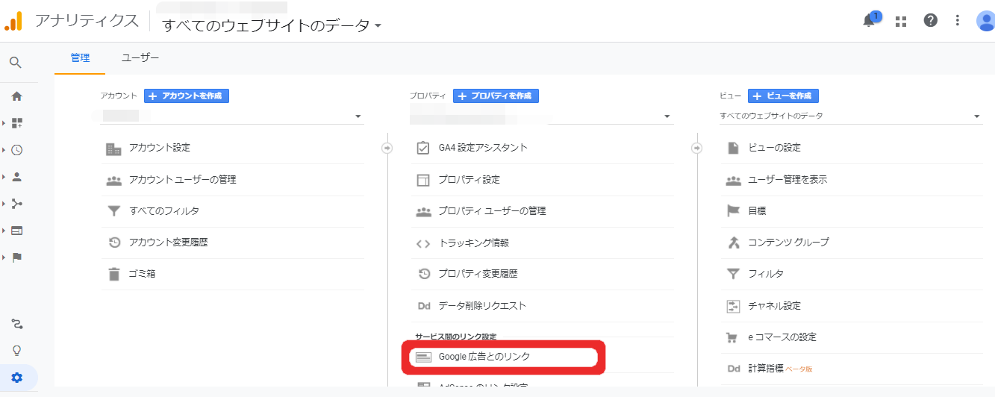This screenshot has width=995, height=397.
Task: Open the help question mark icon
Action: 931,21
